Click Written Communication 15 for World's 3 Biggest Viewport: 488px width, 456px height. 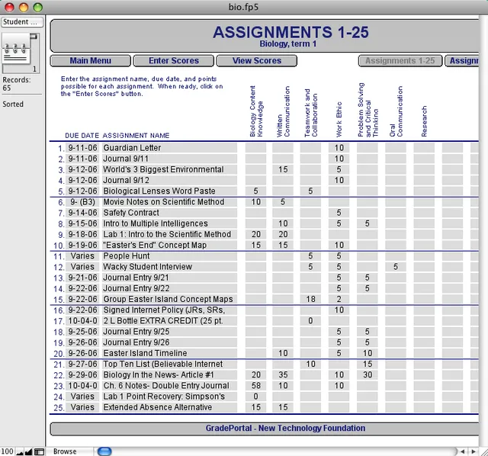click(283, 169)
